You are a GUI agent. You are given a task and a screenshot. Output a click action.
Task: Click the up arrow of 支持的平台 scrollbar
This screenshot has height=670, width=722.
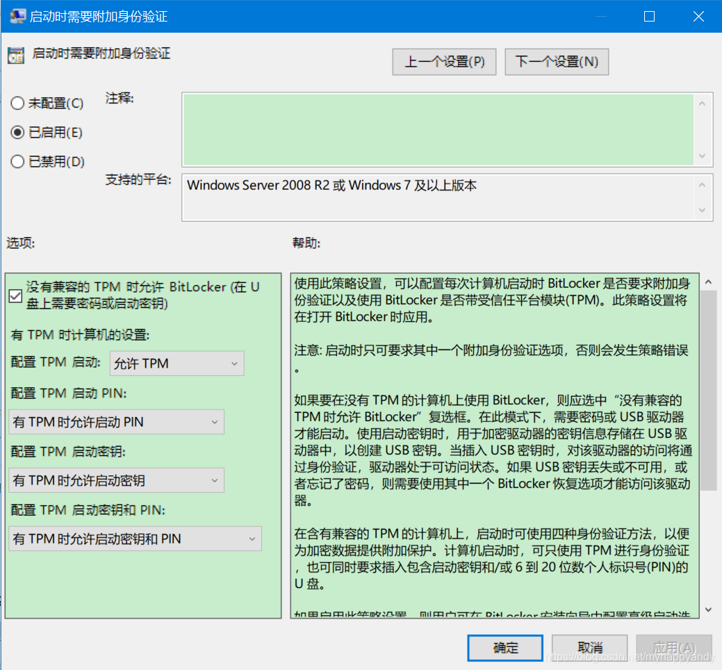(x=703, y=185)
